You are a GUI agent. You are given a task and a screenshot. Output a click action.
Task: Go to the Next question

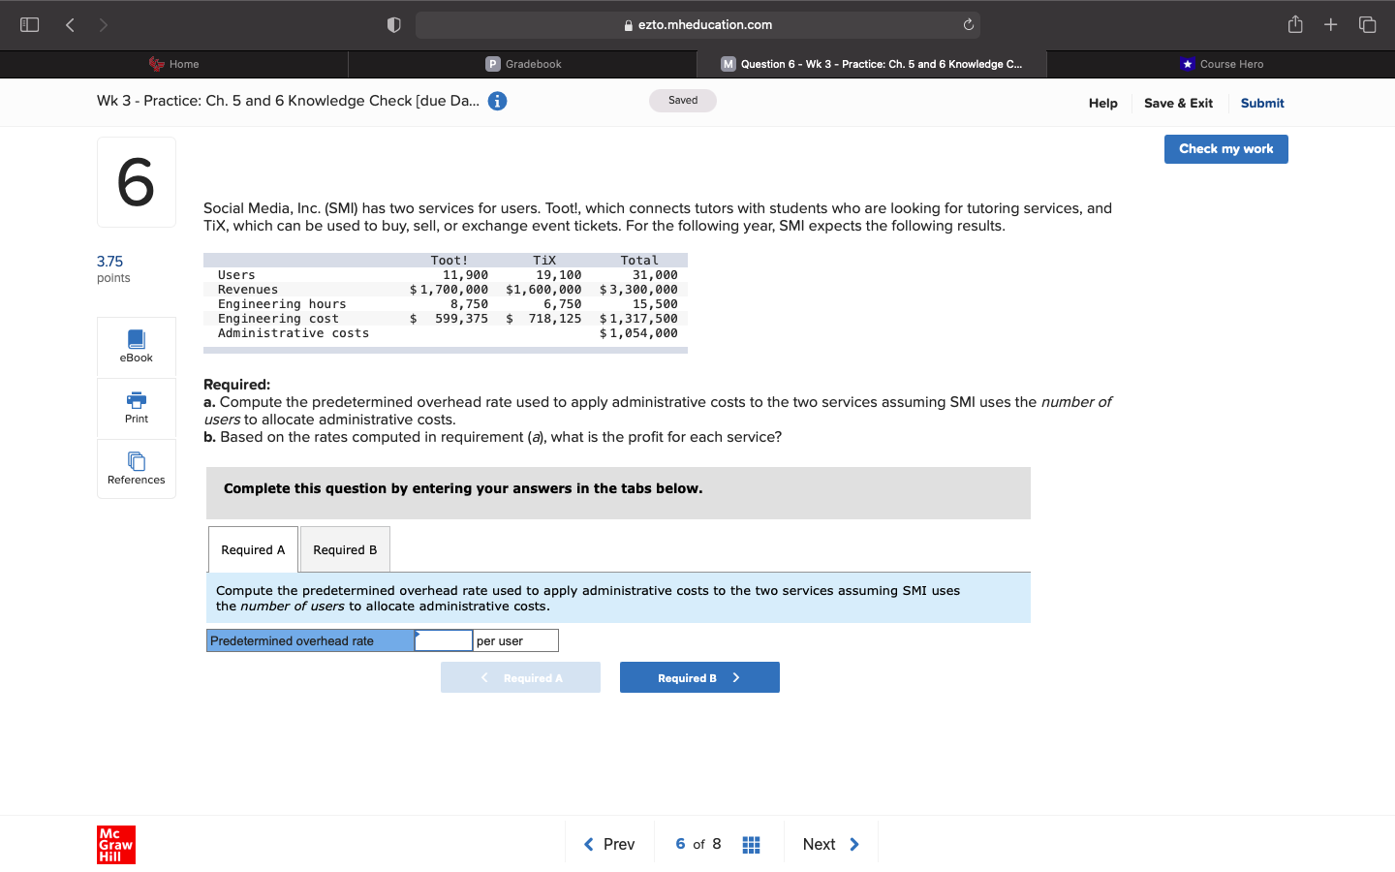pyautogui.click(x=831, y=845)
